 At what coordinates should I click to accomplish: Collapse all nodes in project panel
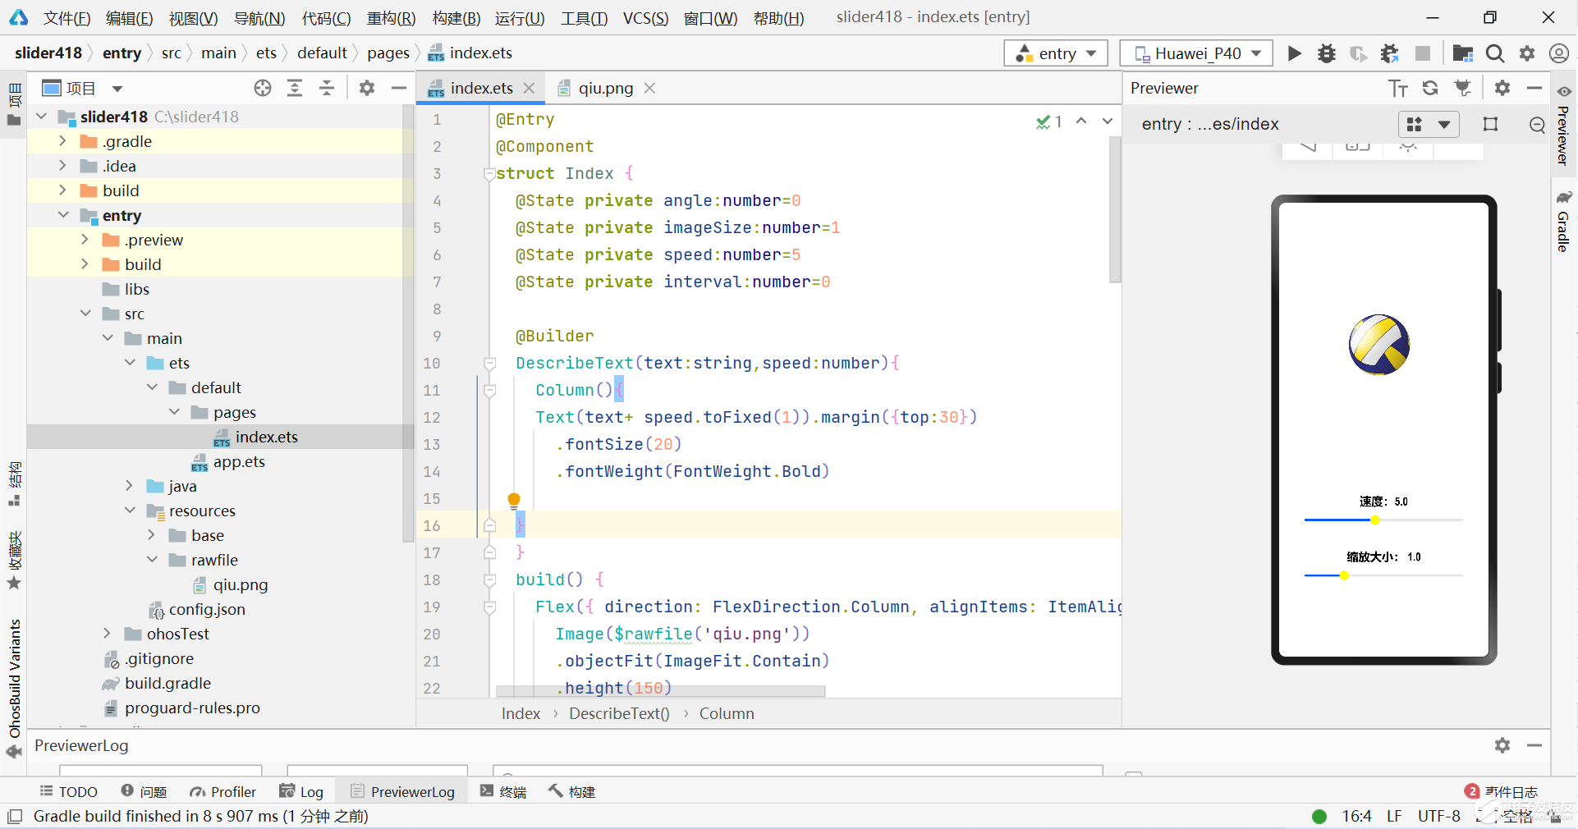click(x=327, y=88)
